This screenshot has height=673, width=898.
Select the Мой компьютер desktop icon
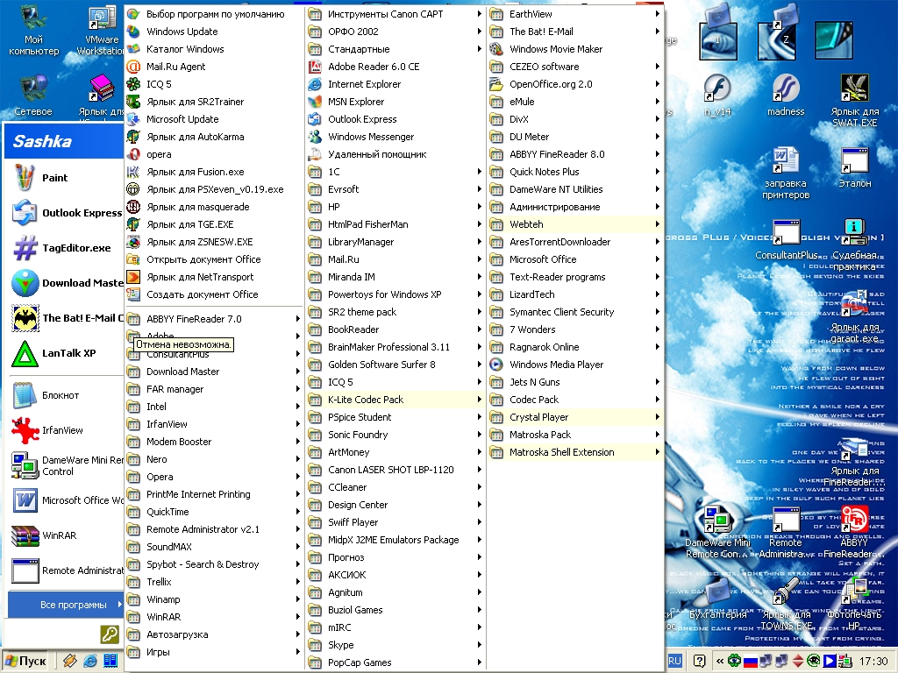pos(34,32)
